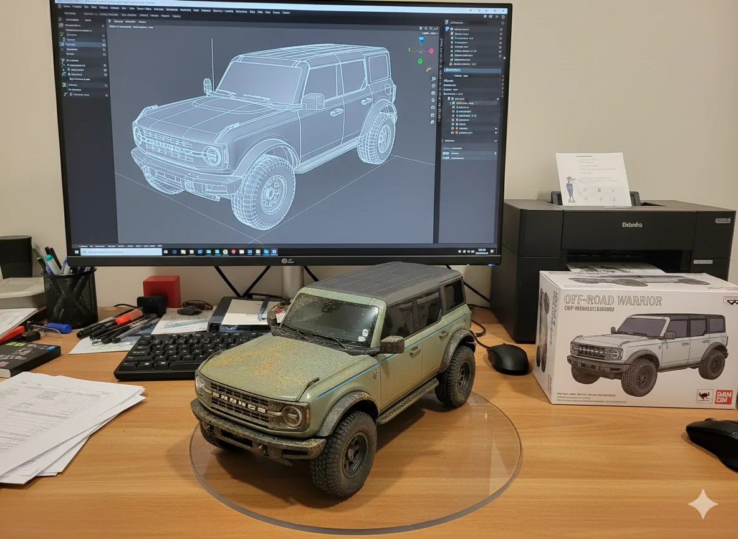The width and height of the screenshot is (738, 539).
Task: Click the taskbar search box
Action: click(x=121, y=251)
